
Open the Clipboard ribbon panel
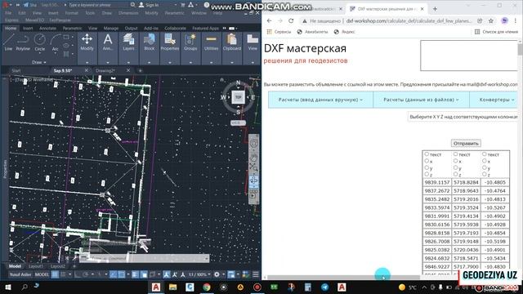click(x=232, y=42)
